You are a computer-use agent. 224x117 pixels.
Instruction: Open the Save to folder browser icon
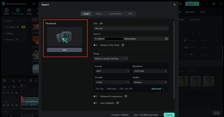click(166, 39)
